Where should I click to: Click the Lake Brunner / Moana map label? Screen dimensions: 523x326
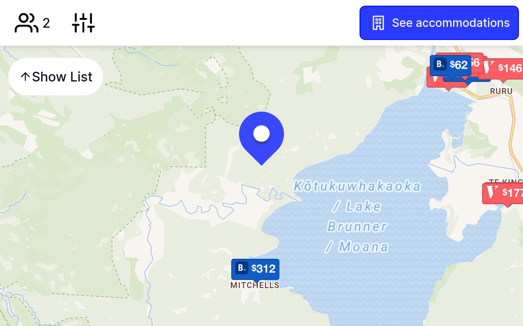click(358, 216)
